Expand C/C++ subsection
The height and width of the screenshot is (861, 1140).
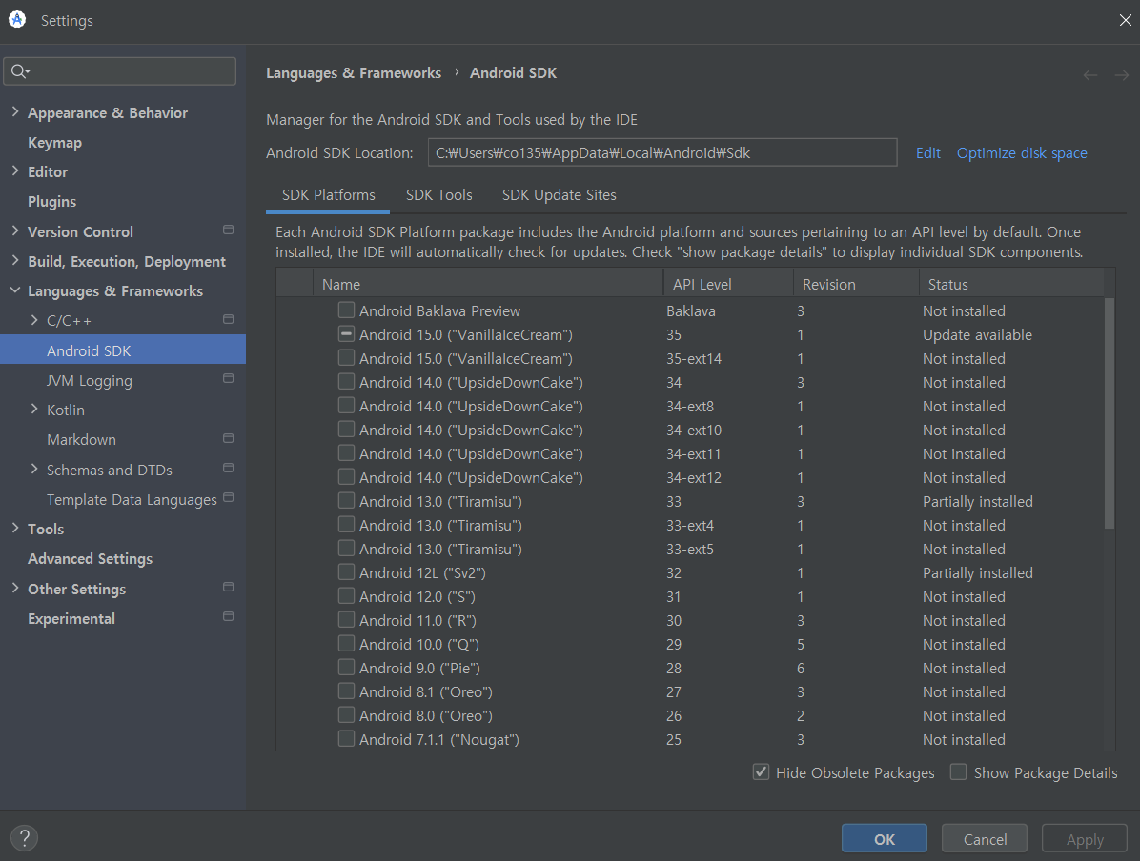coord(34,320)
